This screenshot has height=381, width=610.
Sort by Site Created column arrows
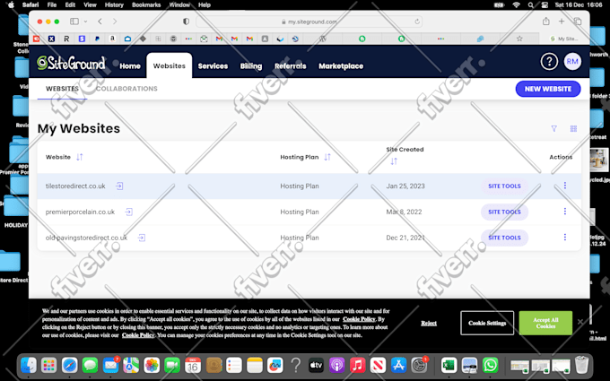[394, 161]
